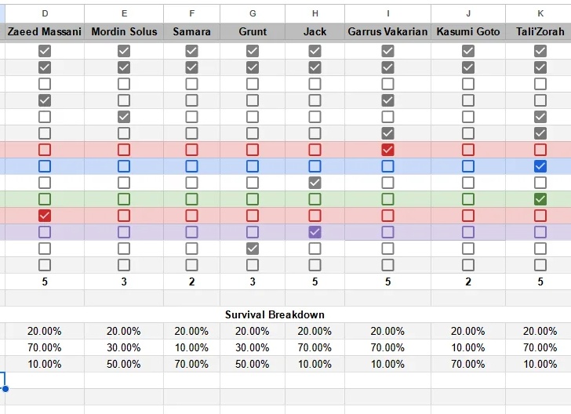
Task: Uncheck Grunt's checked box near bottom
Action: coord(253,249)
